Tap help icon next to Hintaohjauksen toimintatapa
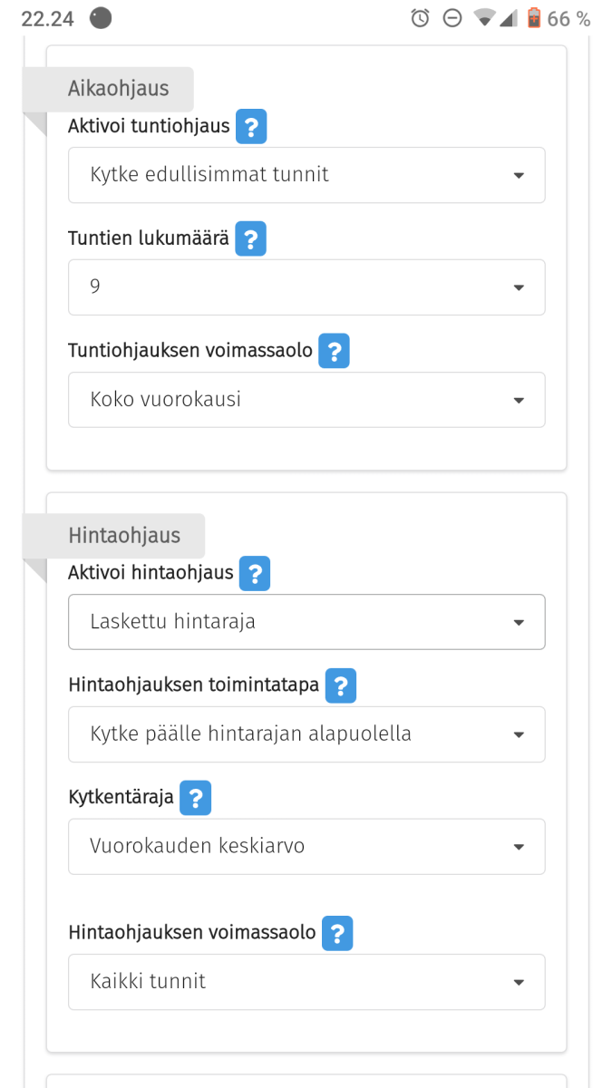Screen dimensions: 612x1088 (x=341, y=685)
